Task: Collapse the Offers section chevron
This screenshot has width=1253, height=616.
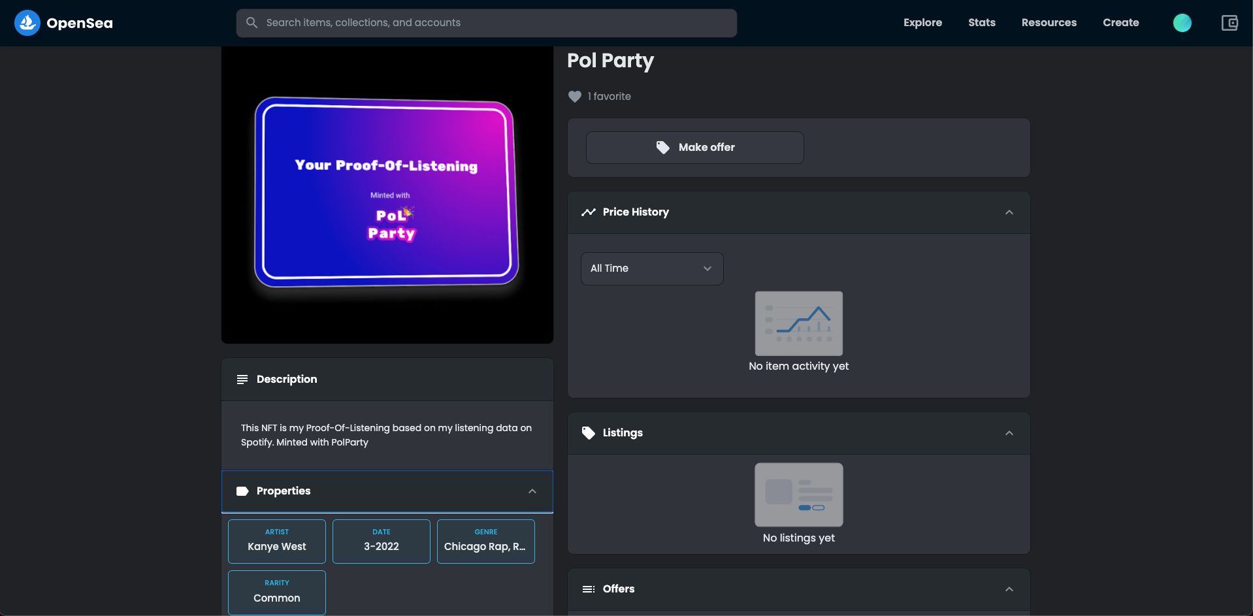Action: (1009, 589)
